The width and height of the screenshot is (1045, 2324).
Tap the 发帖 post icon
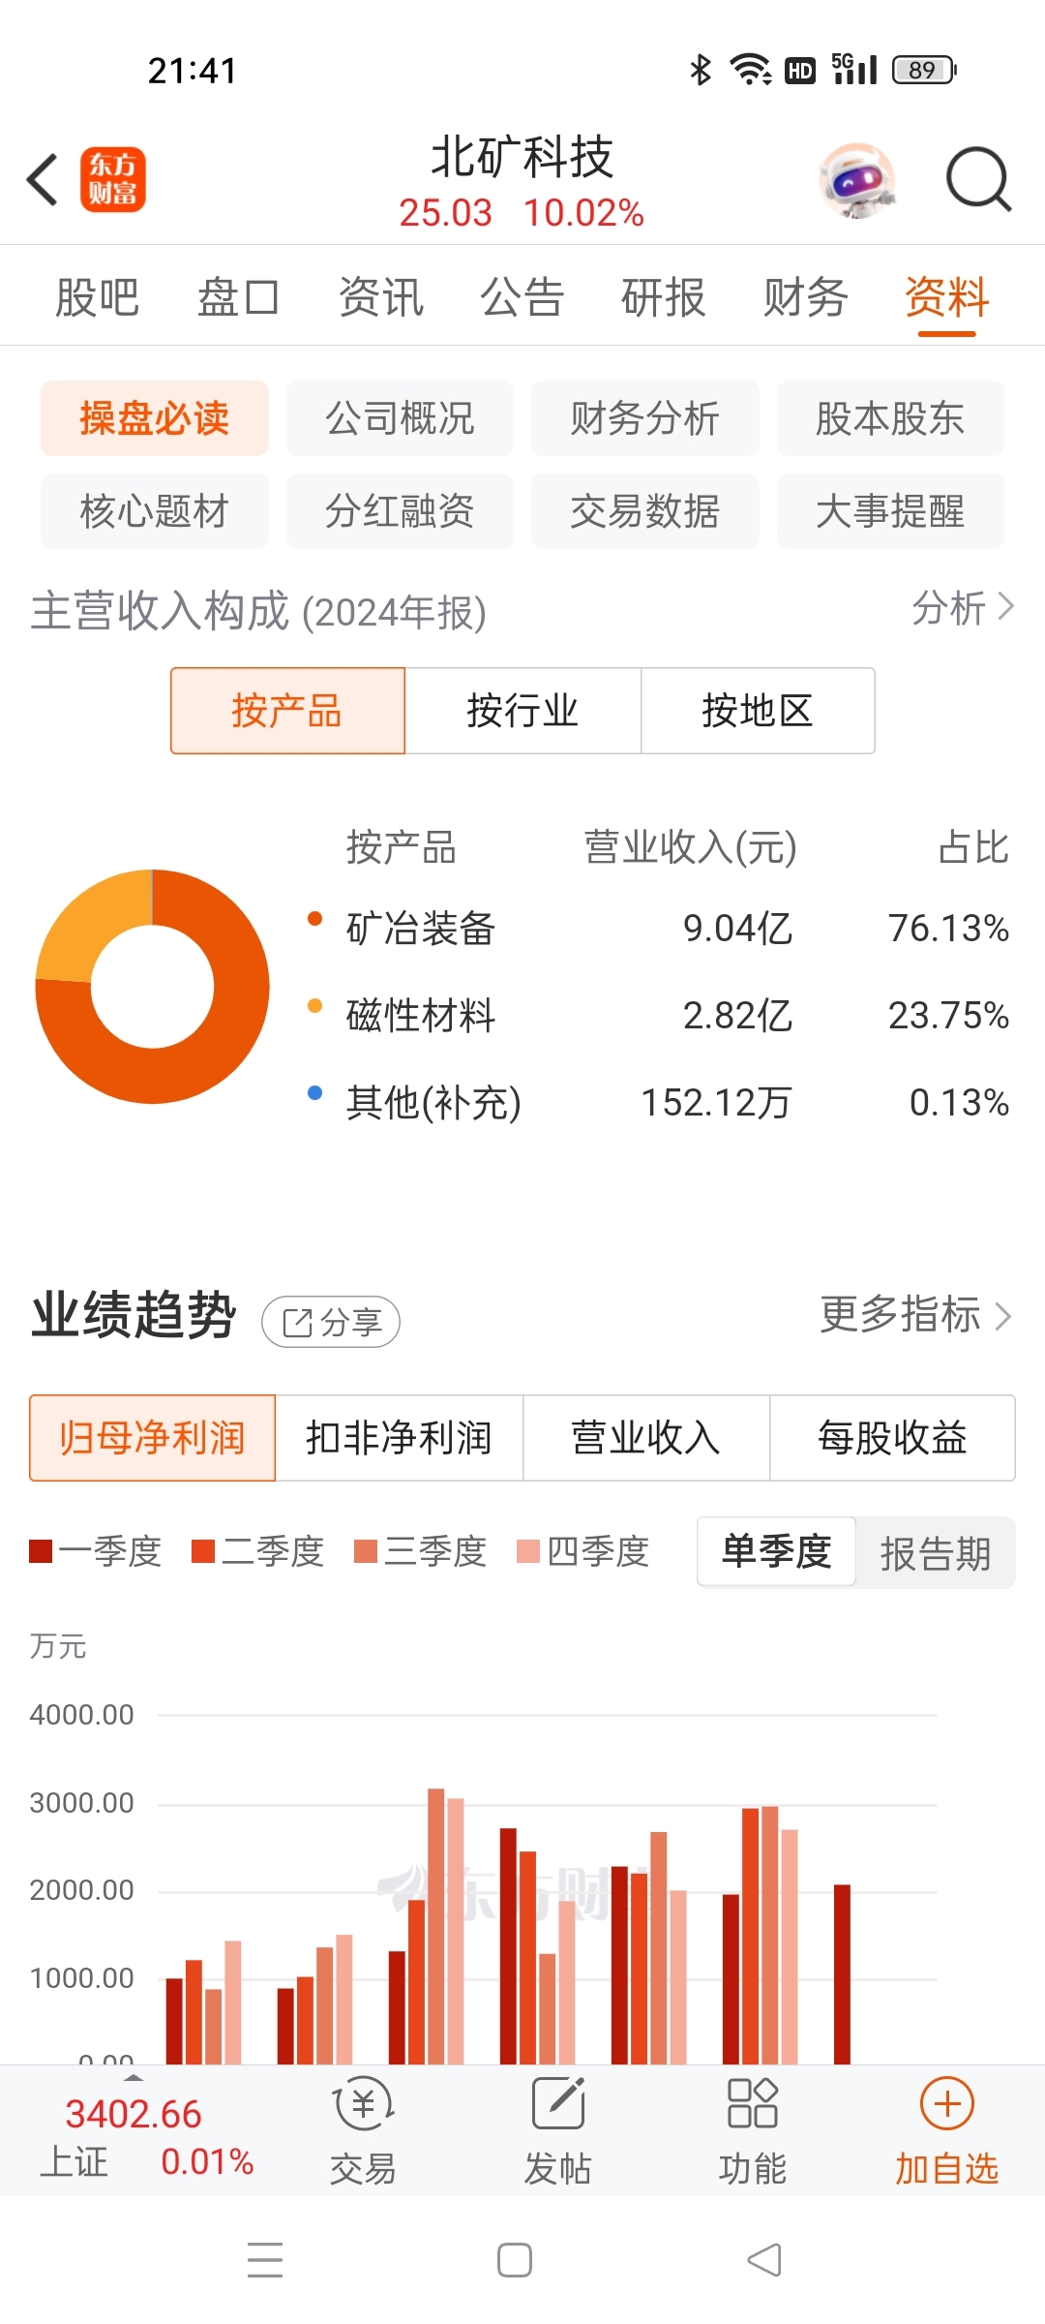tap(558, 2103)
